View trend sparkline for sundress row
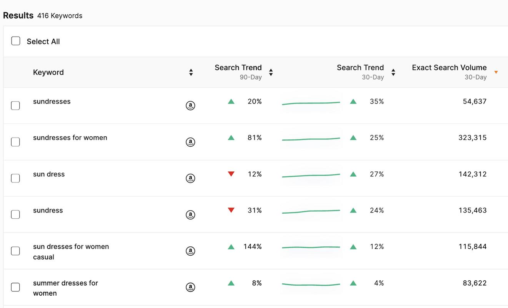 (311, 211)
